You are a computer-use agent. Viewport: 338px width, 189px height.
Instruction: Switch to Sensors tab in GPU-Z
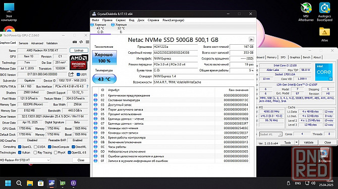click(23, 43)
